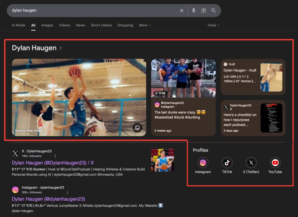
Task: Click the 'Dylan Haugen' panel title
Action: (x=34, y=48)
